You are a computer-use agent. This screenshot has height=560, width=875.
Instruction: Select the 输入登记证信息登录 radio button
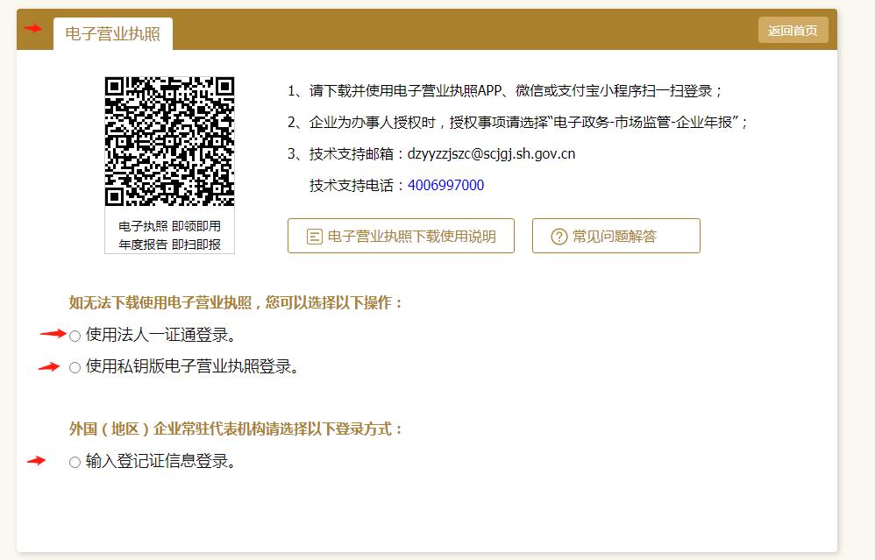click(75, 463)
